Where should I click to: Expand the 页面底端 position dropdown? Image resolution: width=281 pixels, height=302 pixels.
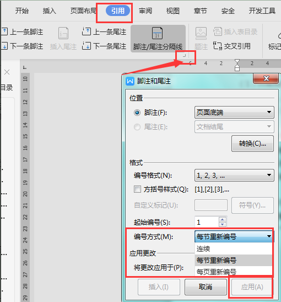click(234, 112)
